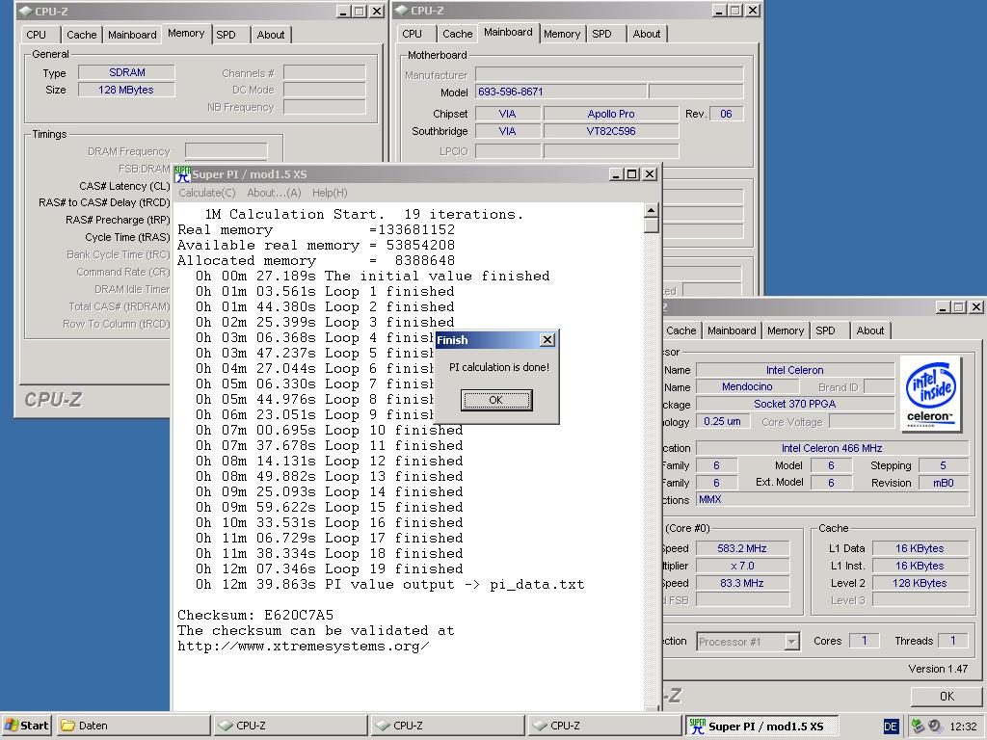Click the Super PI title bar icon
This screenshot has width=987, height=740.
(182, 174)
